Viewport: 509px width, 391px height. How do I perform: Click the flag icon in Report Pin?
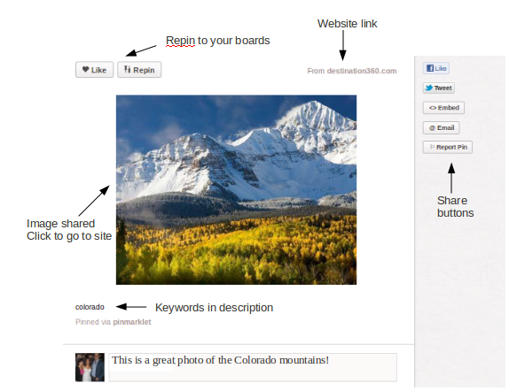pyautogui.click(x=432, y=147)
